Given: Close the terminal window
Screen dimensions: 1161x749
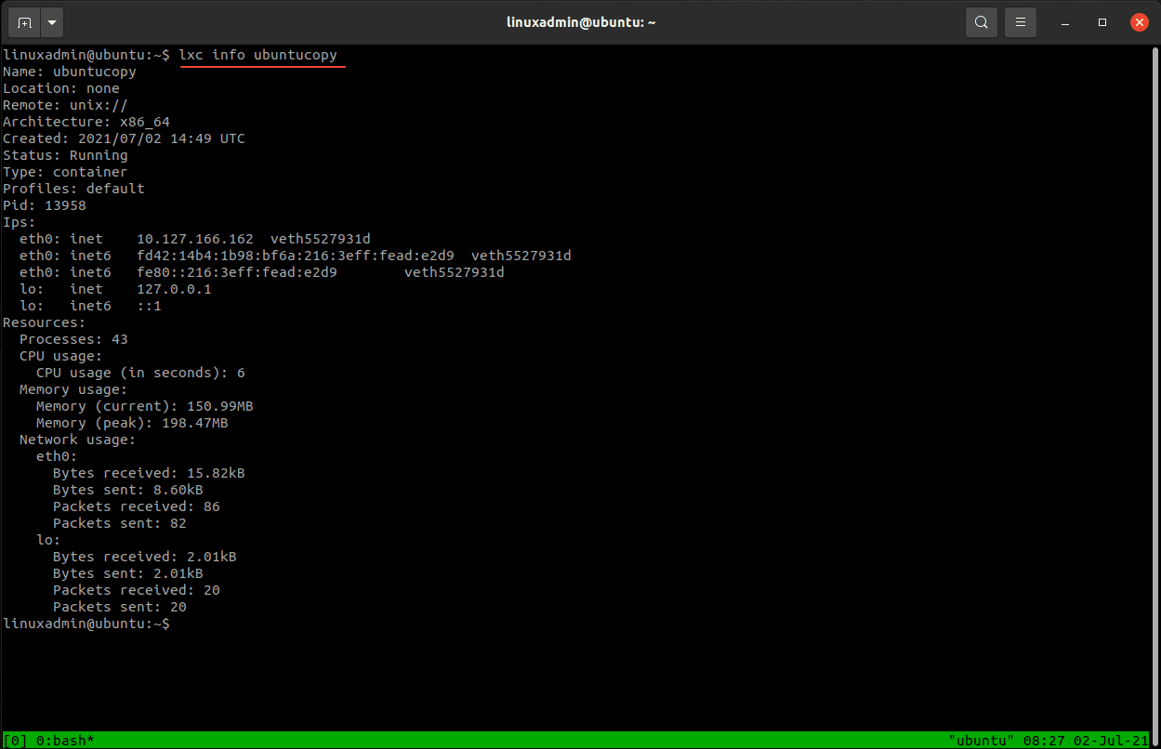Looking at the screenshot, I should pyautogui.click(x=1139, y=22).
